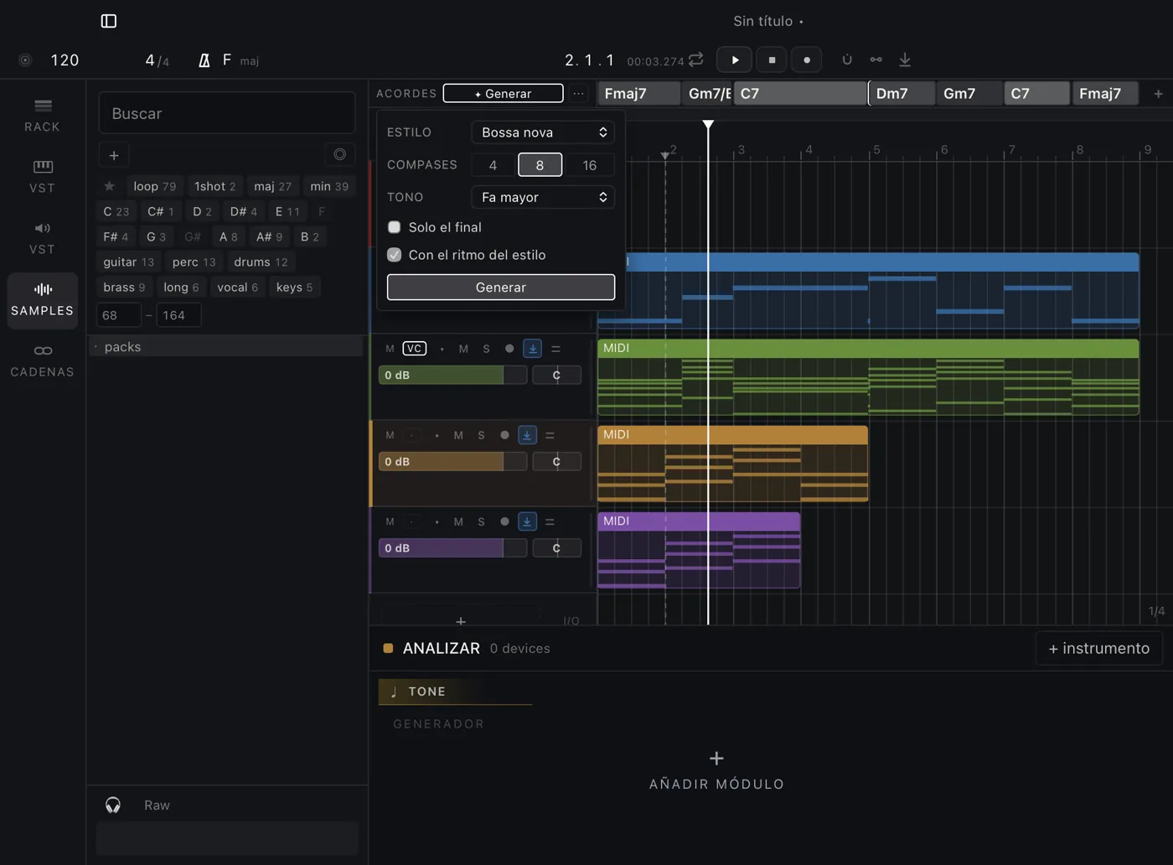Filter samples by min tag
The height and width of the screenshot is (865, 1173).
point(328,186)
